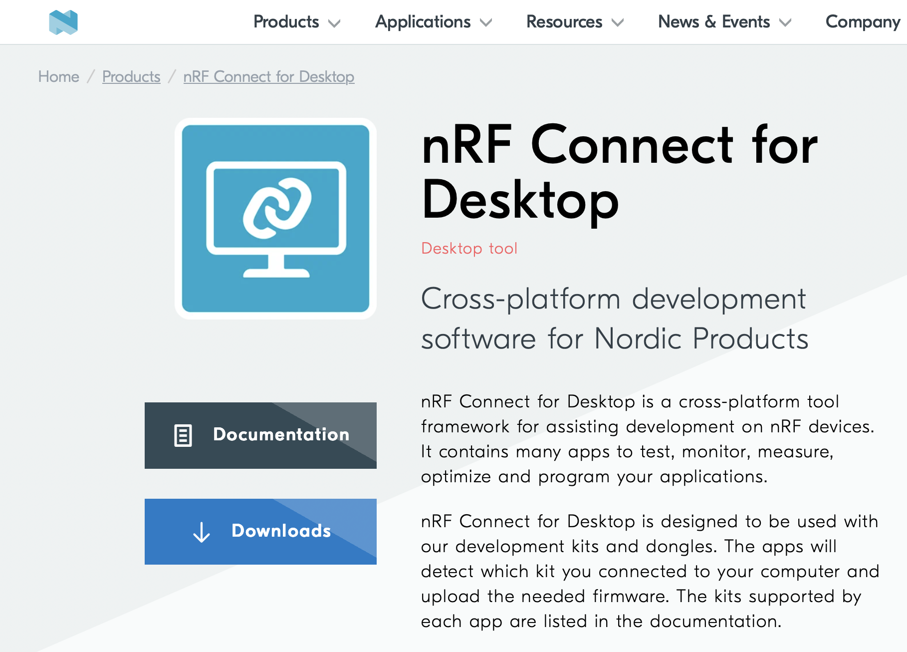Click paragraph starting 'nRF Connect for Desktop is a cross-platform'

point(648,439)
